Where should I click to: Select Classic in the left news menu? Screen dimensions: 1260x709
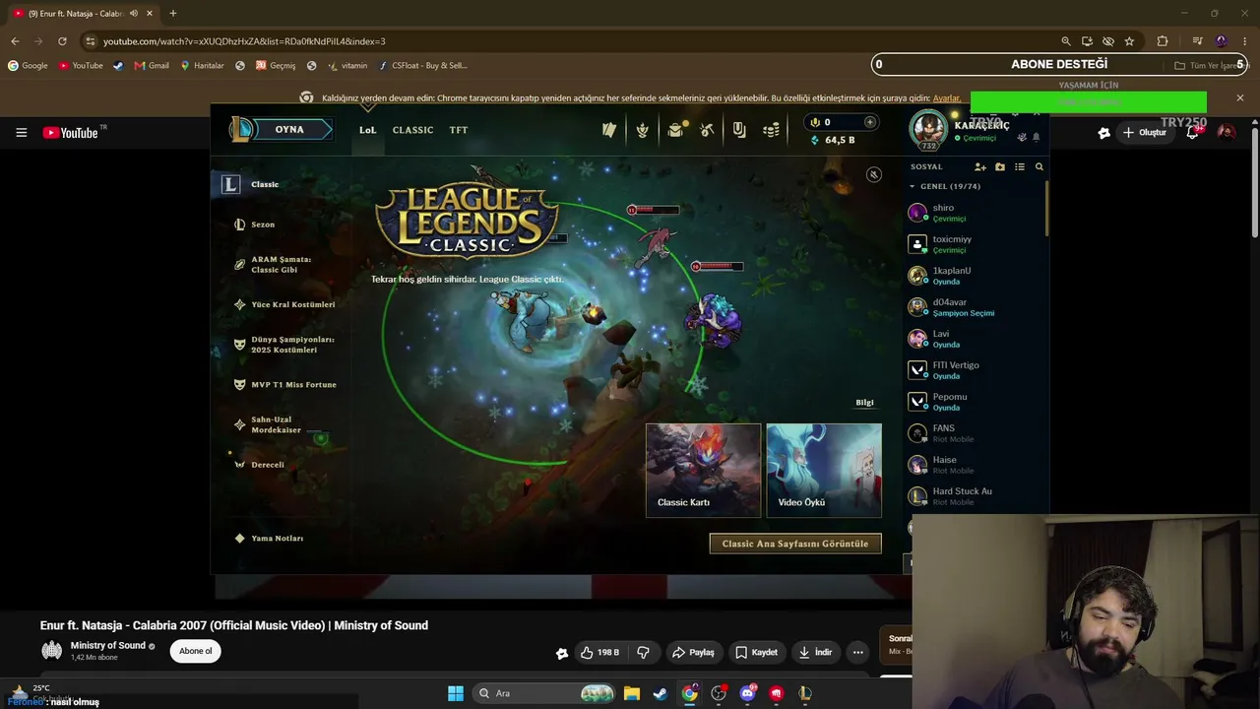click(x=265, y=184)
